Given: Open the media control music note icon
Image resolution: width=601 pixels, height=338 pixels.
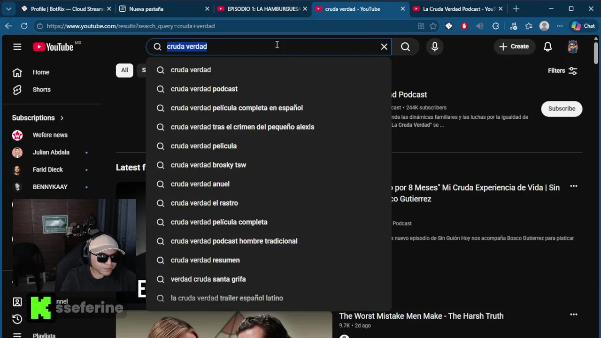Looking at the screenshot, I should (x=513, y=26).
